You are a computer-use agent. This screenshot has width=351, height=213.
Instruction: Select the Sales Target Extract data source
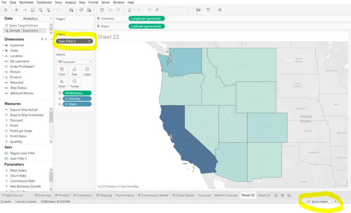point(24,25)
